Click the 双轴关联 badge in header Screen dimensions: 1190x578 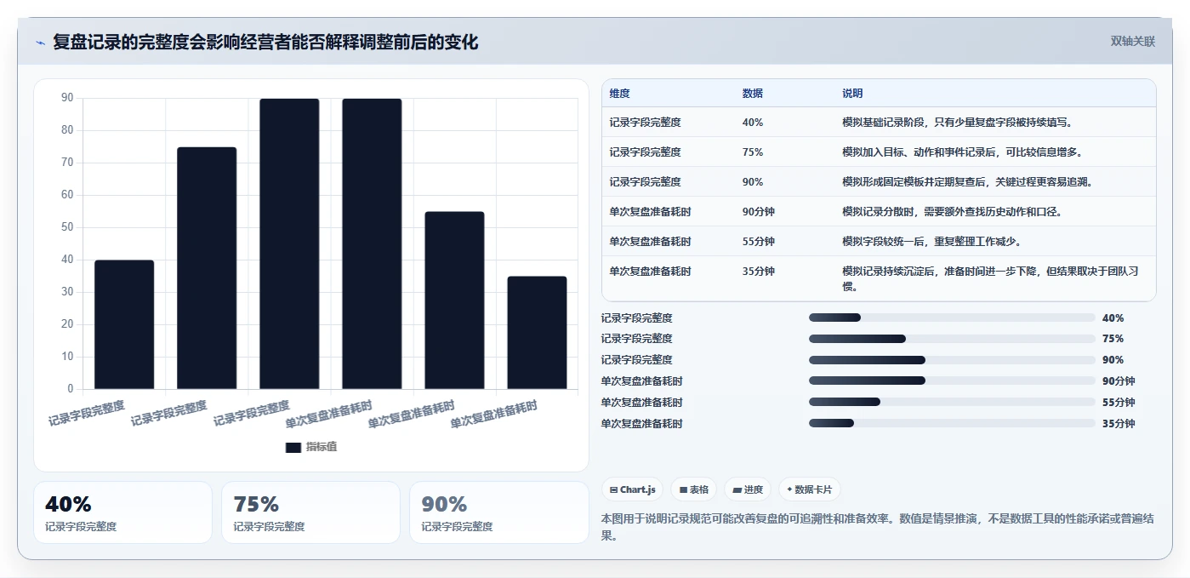[x=1133, y=41]
